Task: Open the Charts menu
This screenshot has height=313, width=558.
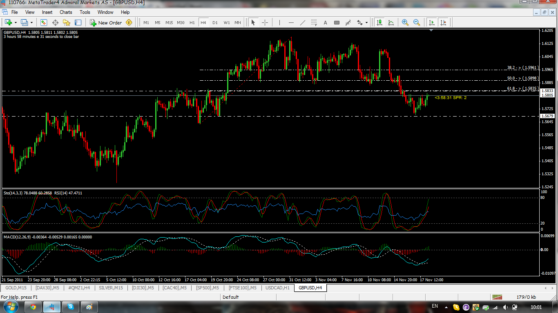Action: [x=66, y=12]
